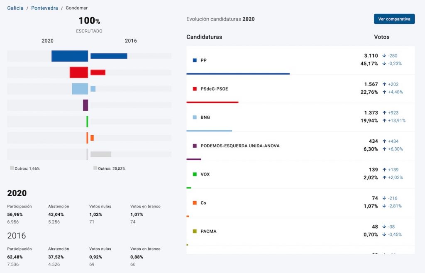425x273 pixels.
Task: Select the orange Cs color square
Action: click(x=195, y=203)
